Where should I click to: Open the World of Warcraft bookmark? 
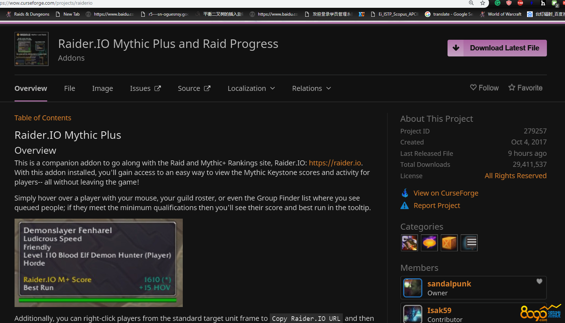[501, 14]
